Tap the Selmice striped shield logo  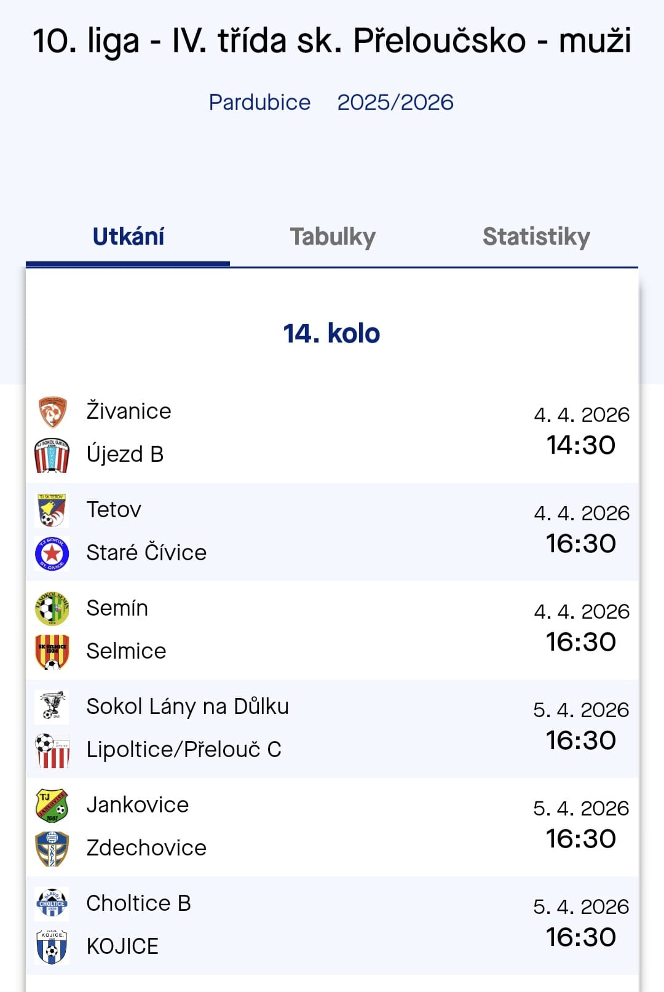click(x=52, y=651)
